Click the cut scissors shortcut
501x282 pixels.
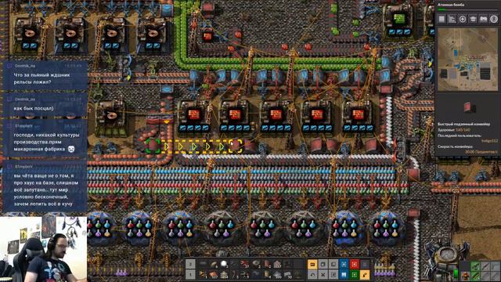click(323, 274)
